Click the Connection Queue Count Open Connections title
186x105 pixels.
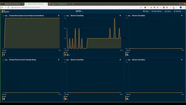coord(26,15)
